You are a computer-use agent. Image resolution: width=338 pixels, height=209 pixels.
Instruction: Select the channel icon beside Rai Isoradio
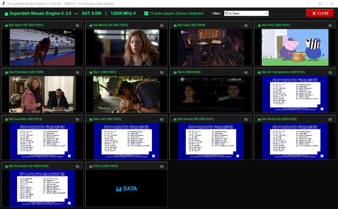[6, 119]
